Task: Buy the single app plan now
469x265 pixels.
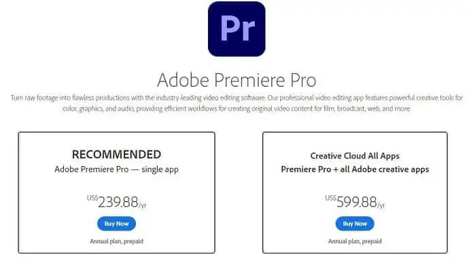Action: point(116,224)
